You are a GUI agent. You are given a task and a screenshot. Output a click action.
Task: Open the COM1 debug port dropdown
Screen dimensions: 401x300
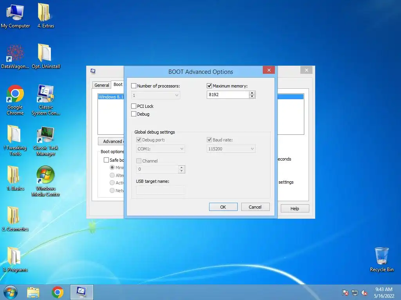coord(182,149)
